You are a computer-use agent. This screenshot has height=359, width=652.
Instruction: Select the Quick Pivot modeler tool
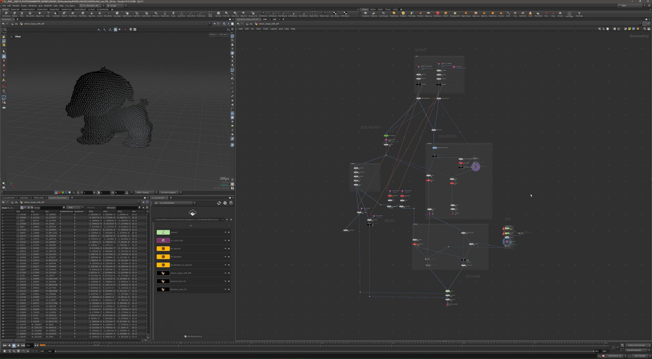click(x=181, y=14)
